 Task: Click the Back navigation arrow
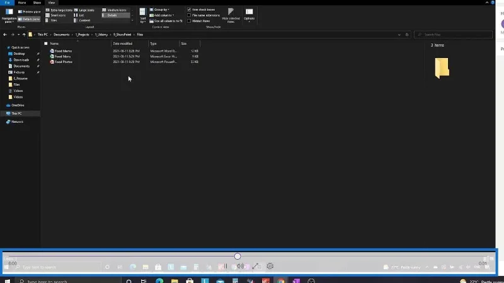pos(5,35)
